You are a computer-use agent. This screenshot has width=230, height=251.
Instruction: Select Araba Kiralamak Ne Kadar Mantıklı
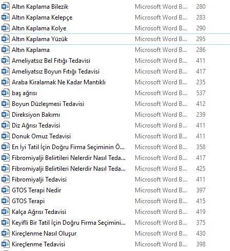pos(58,82)
